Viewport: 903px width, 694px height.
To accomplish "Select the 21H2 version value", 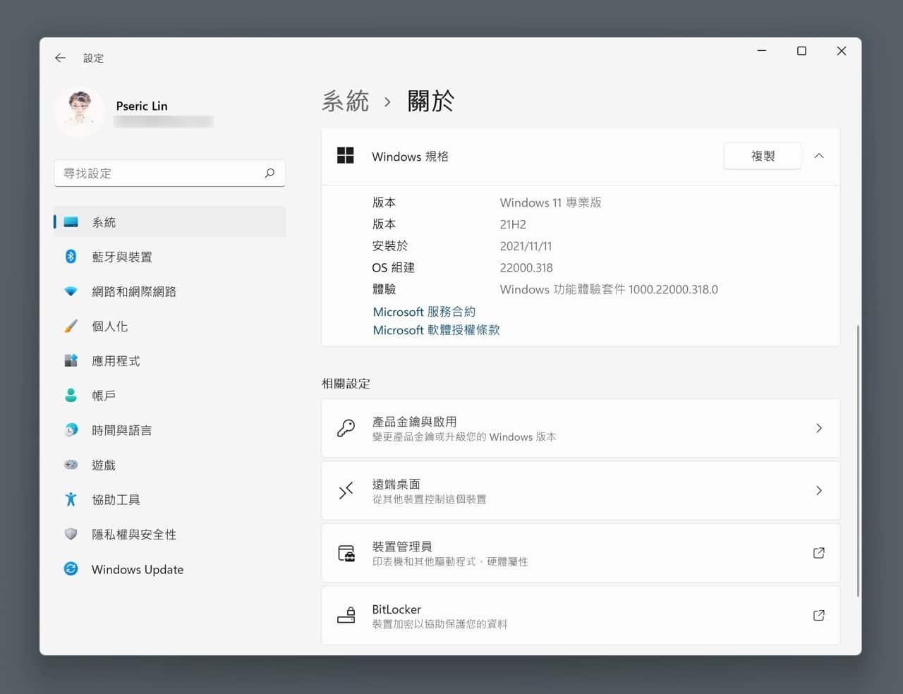I will (x=513, y=224).
